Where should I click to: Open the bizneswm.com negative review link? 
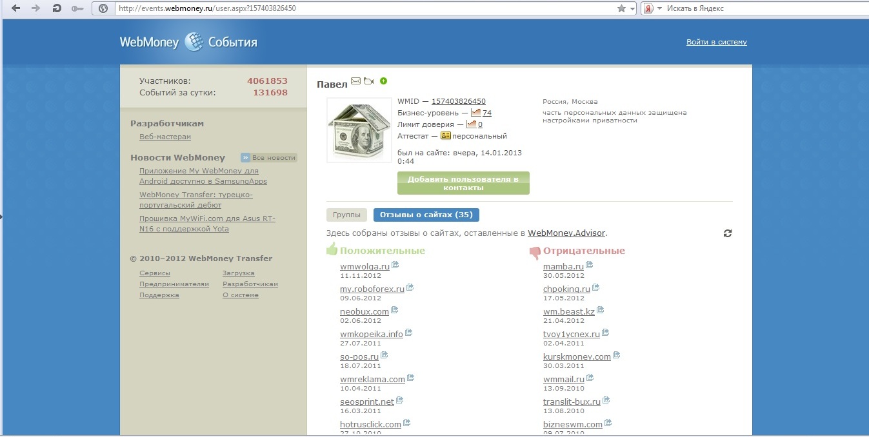tap(573, 425)
